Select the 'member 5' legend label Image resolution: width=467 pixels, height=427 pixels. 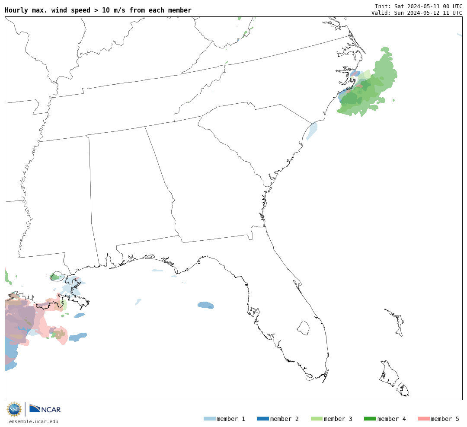(x=445, y=419)
